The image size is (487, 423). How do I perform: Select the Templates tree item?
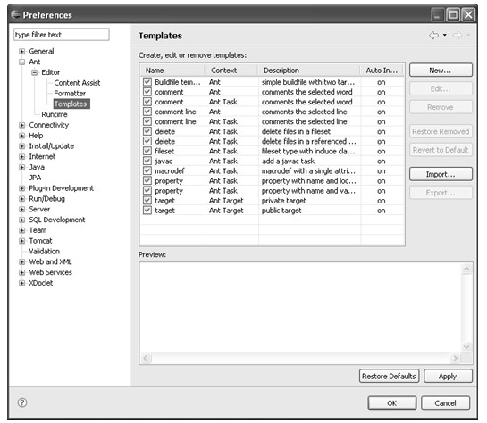coord(71,104)
